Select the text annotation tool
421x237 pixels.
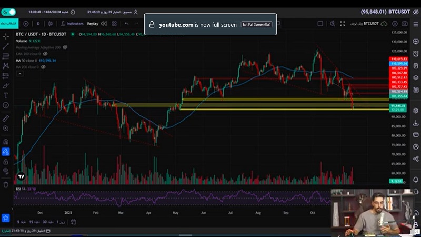[x=6, y=95]
